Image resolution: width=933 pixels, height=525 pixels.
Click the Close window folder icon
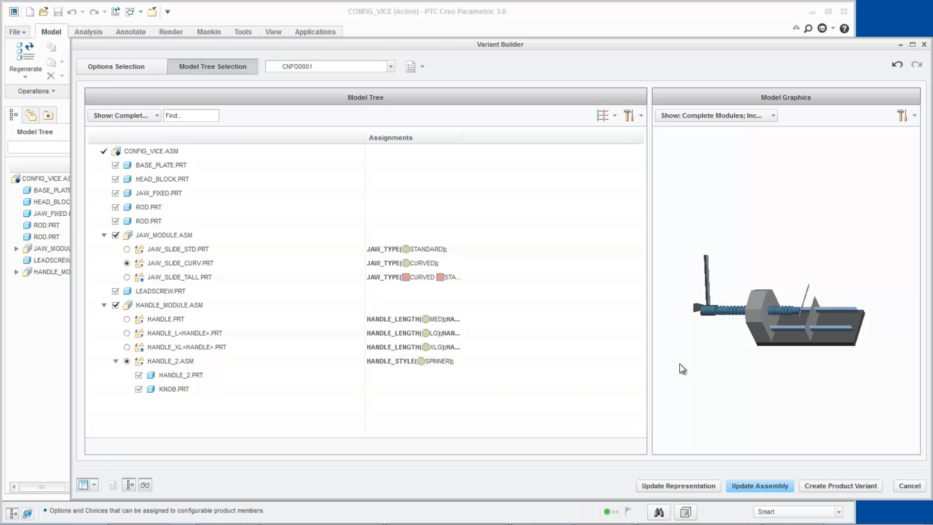pos(152,12)
